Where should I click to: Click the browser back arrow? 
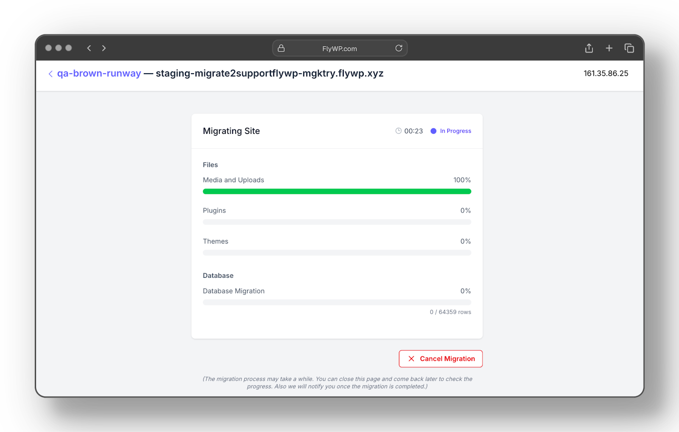[89, 48]
